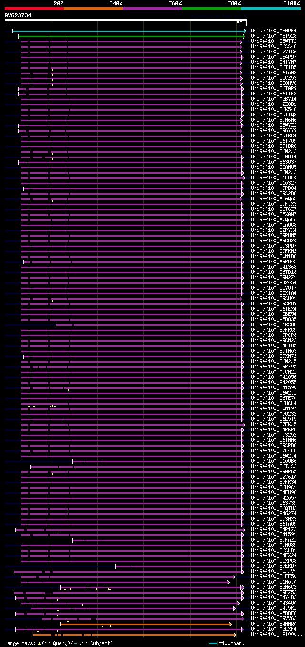Select label UniRef100_B9RUM5
Viewport: 305px width, 647px height.
pos(274,236)
